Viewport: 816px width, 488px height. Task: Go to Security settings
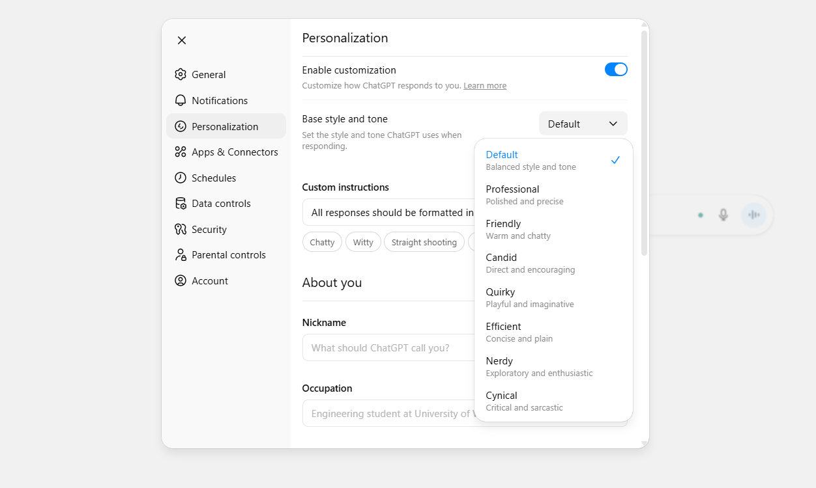226,229
